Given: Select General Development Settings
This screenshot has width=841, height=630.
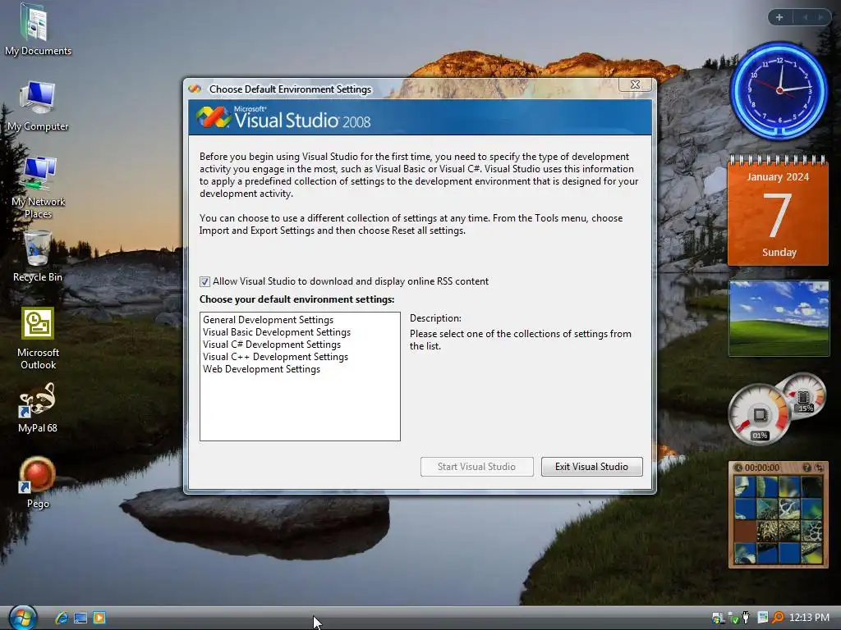Looking at the screenshot, I should click(269, 320).
